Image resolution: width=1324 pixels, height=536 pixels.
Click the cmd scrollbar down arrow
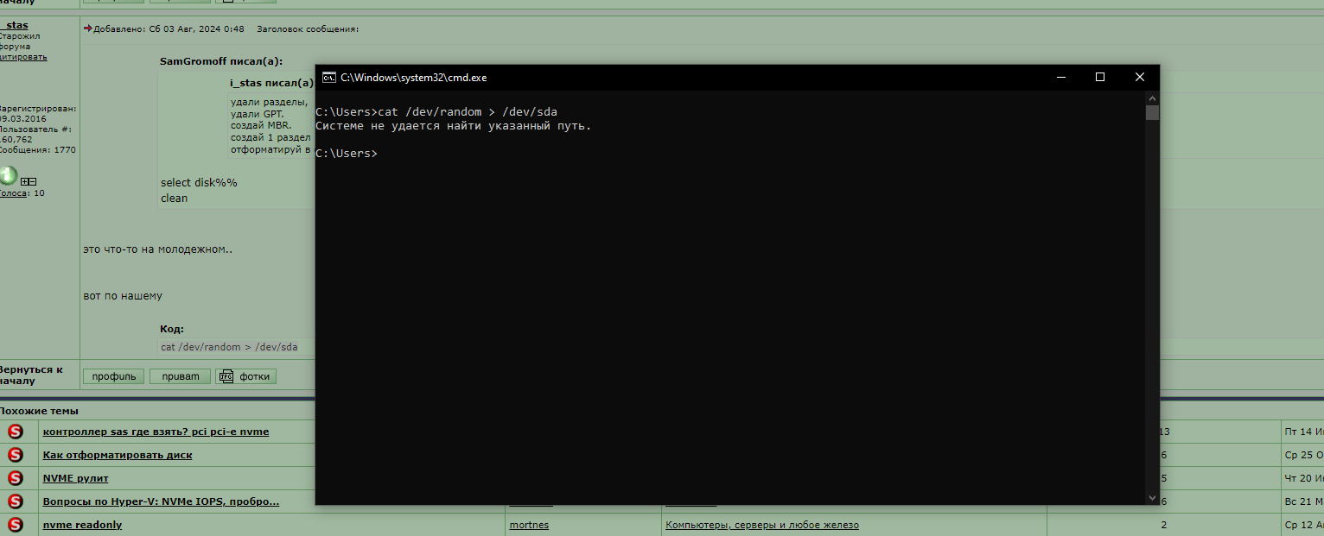coord(1152,497)
